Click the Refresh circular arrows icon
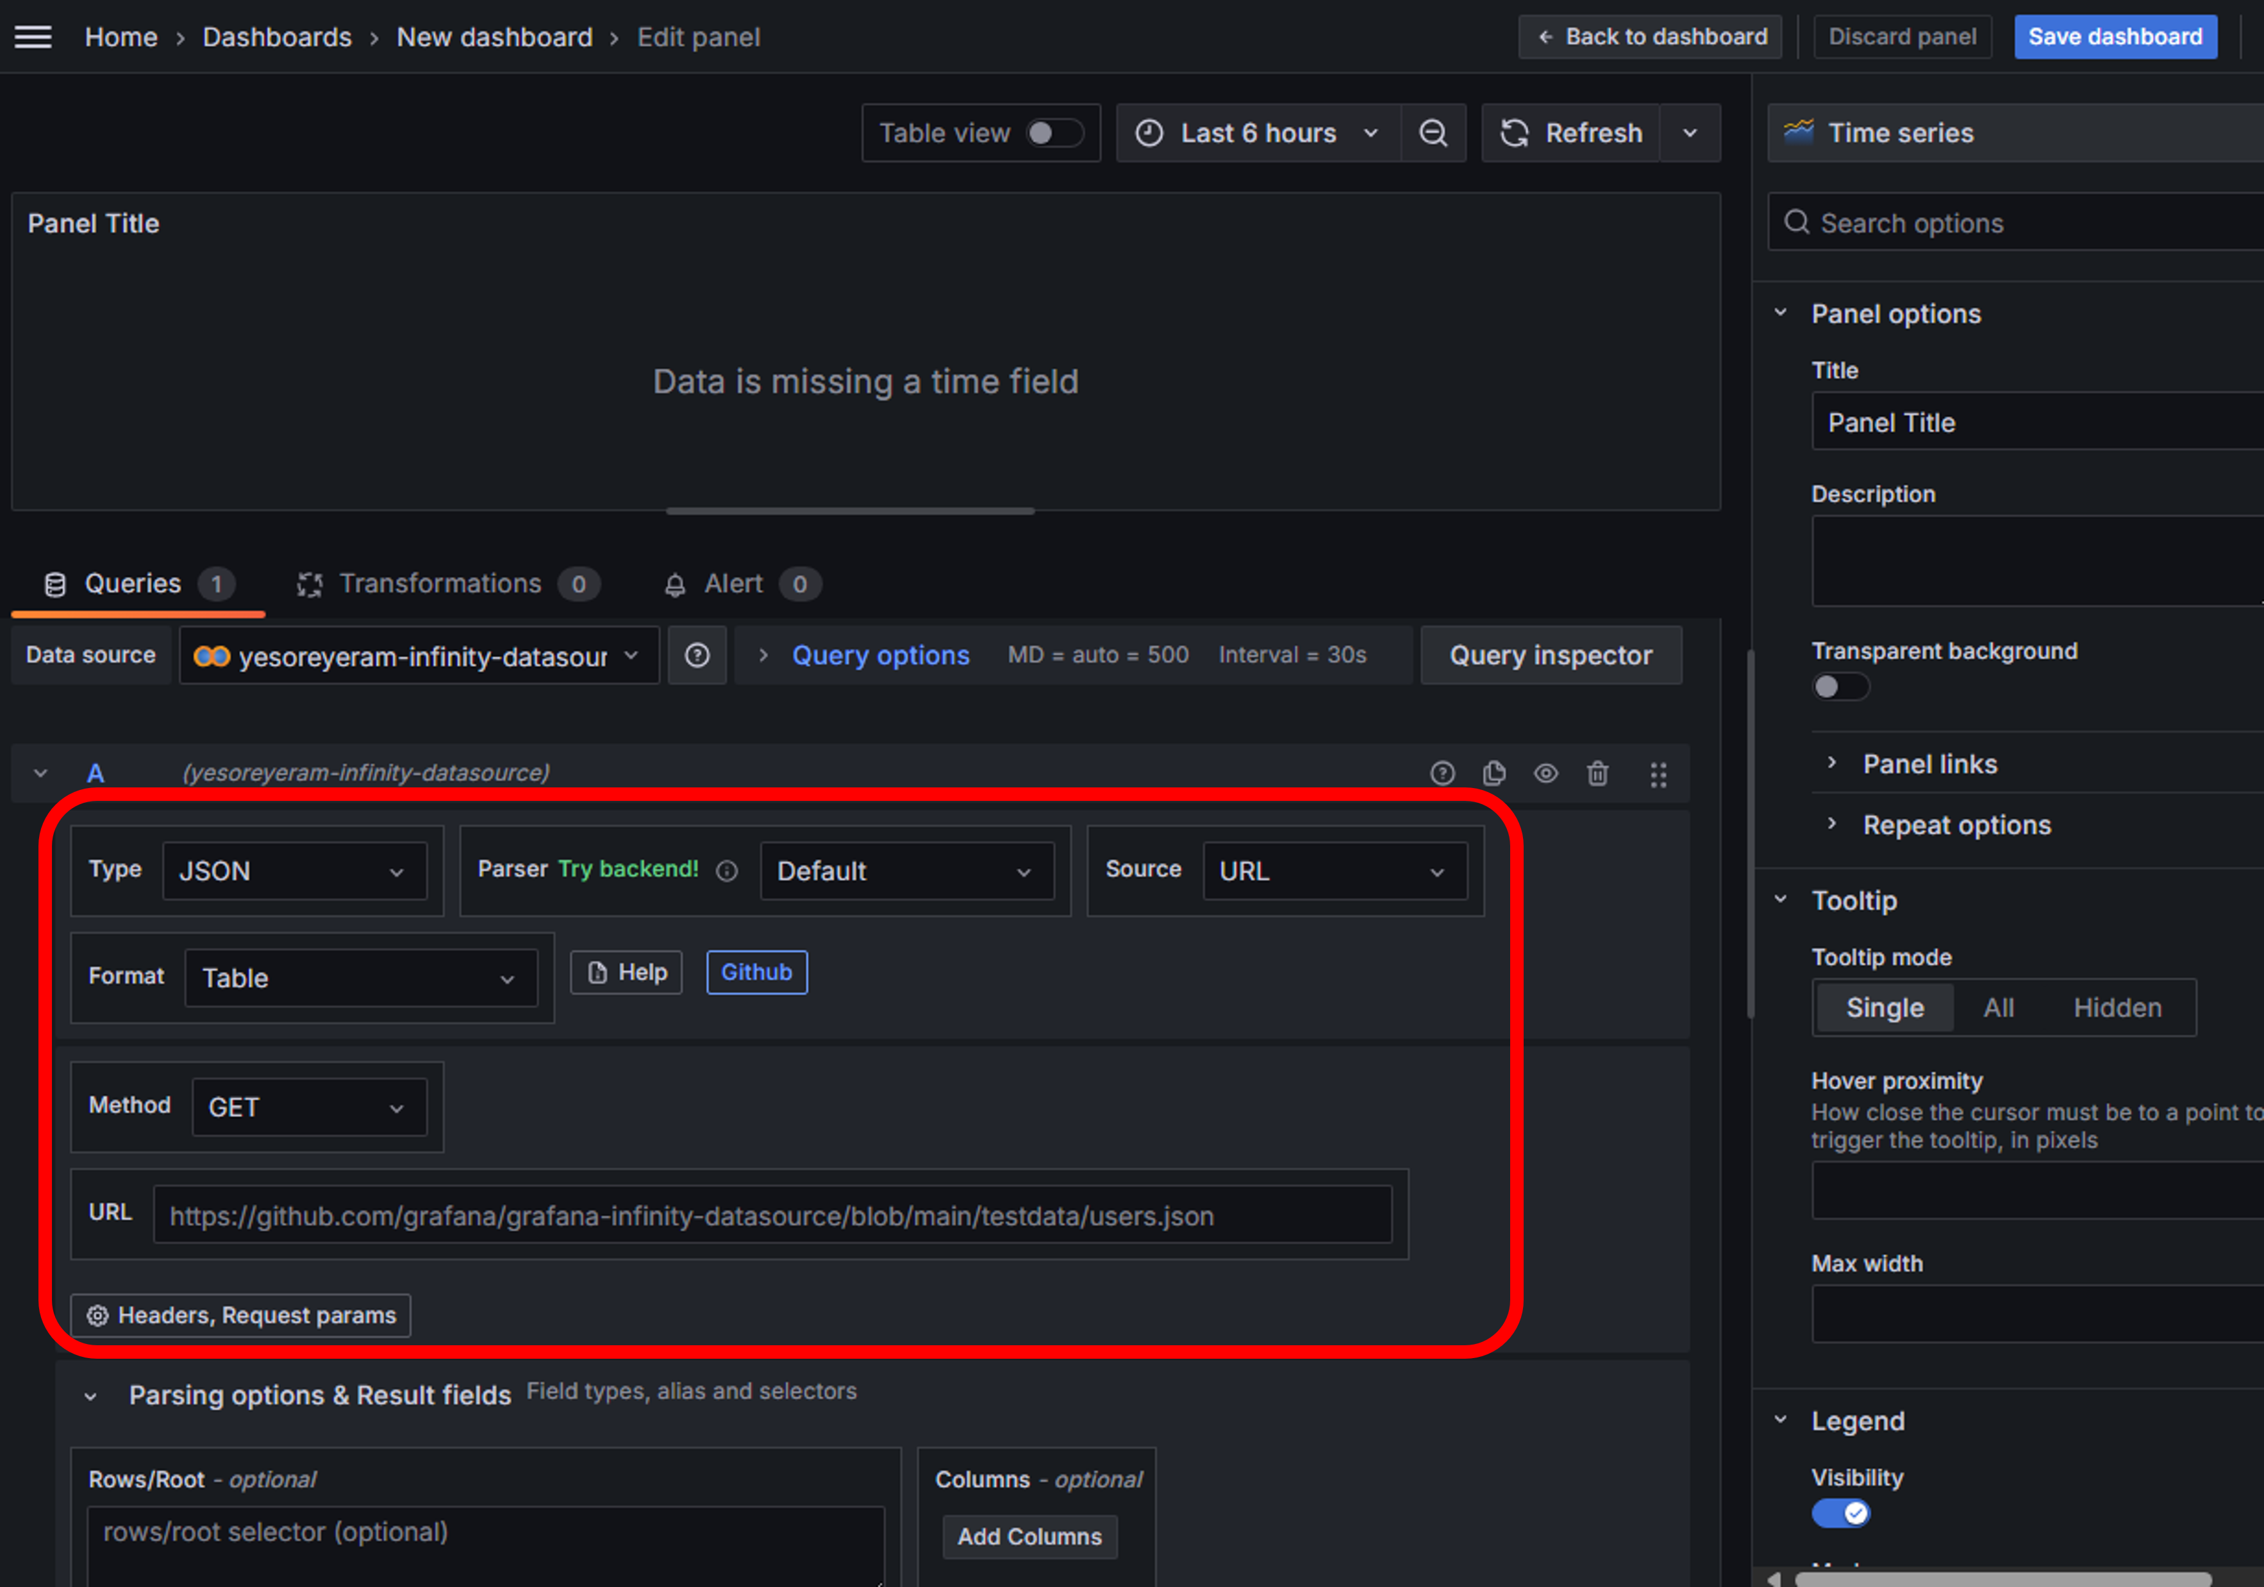Viewport: 2264px width, 1587px height. click(x=1515, y=133)
